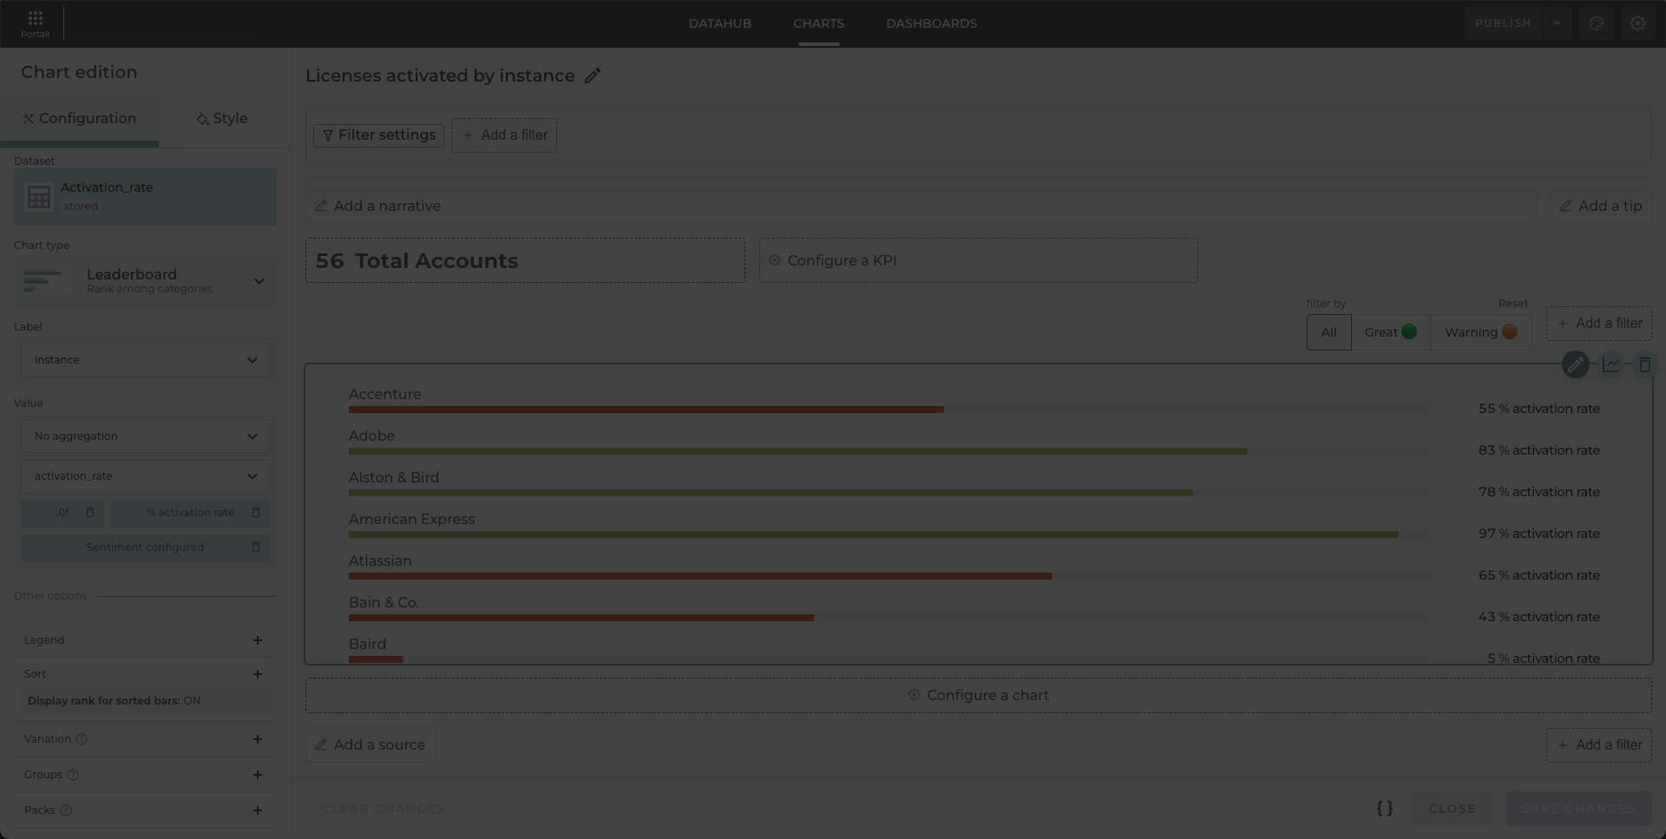Click the green edit chart pencil icon
1666x839 pixels.
[x=1575, y=364]
